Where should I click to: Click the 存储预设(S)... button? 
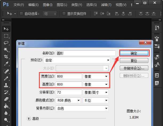pos(134,68)
